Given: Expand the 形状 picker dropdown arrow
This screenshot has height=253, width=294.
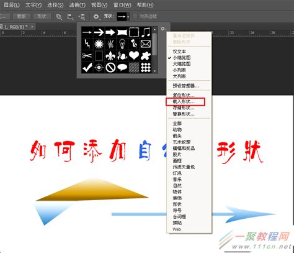Looking at the screenshot, I should pyautogui.click(x=128, y=17).
